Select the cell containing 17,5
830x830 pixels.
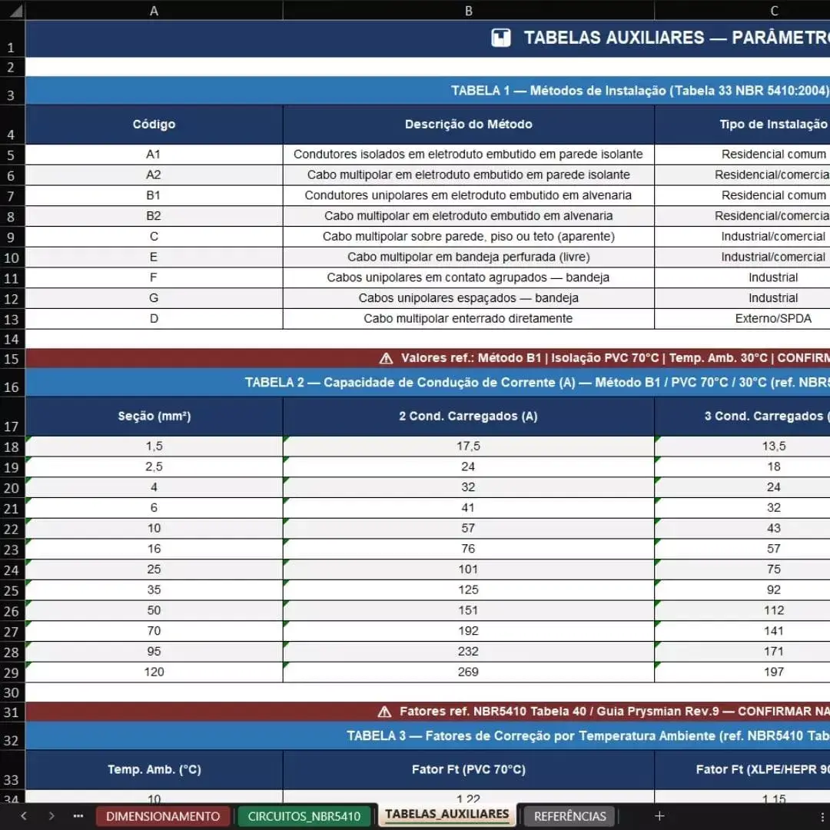pyautogui.click(x=469, y=447)
